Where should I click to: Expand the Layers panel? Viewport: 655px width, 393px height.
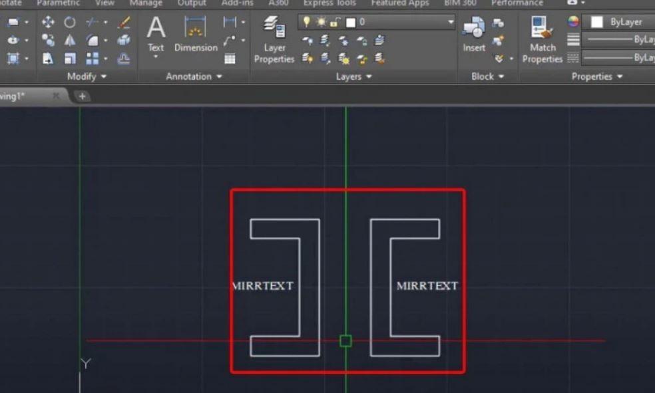click(353, 76)
